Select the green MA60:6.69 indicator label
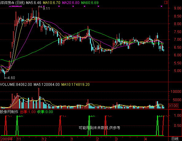Screen dimensions: 182x141 click(x=90, y=3)
